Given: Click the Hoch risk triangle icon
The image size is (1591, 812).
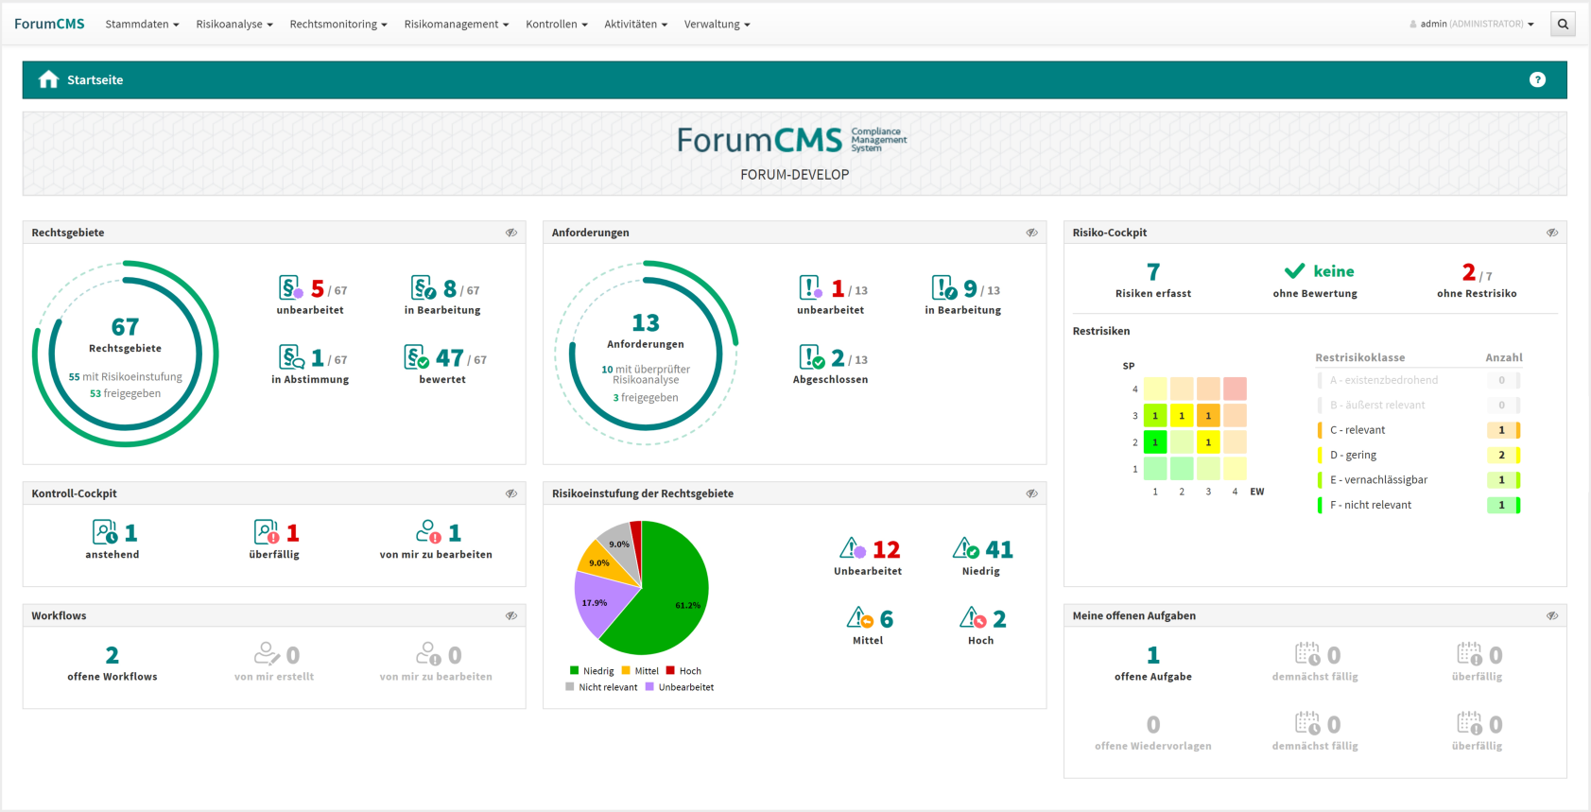Looking at the screenshot, I should coord(974,618).
